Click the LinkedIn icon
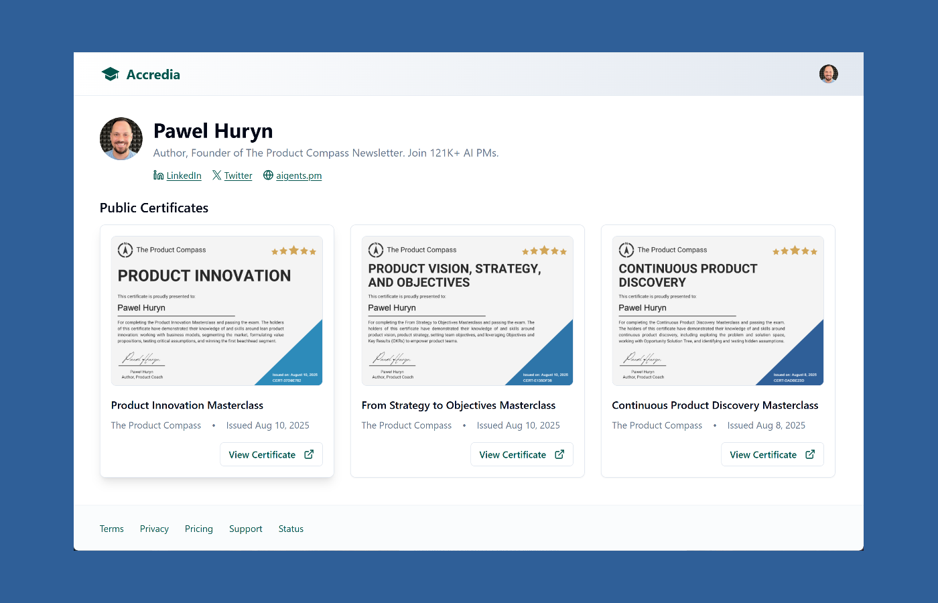Screen dimensions: 938x603 (159, 175)
